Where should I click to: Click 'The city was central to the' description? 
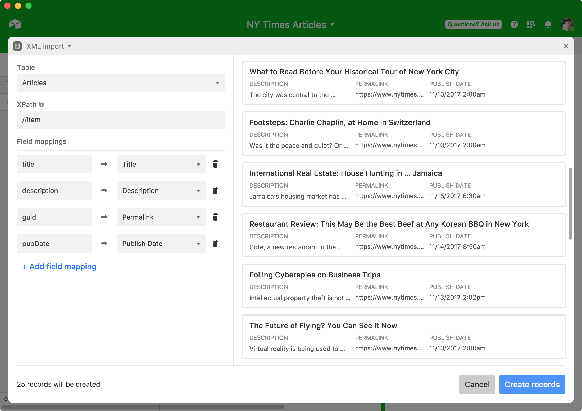coord(292,95)
